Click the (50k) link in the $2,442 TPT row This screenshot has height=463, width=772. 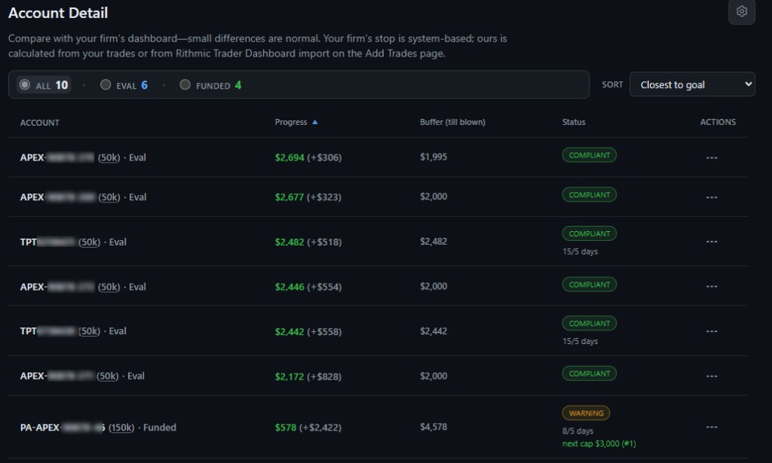pyautogui.click(x=89, y=331)
